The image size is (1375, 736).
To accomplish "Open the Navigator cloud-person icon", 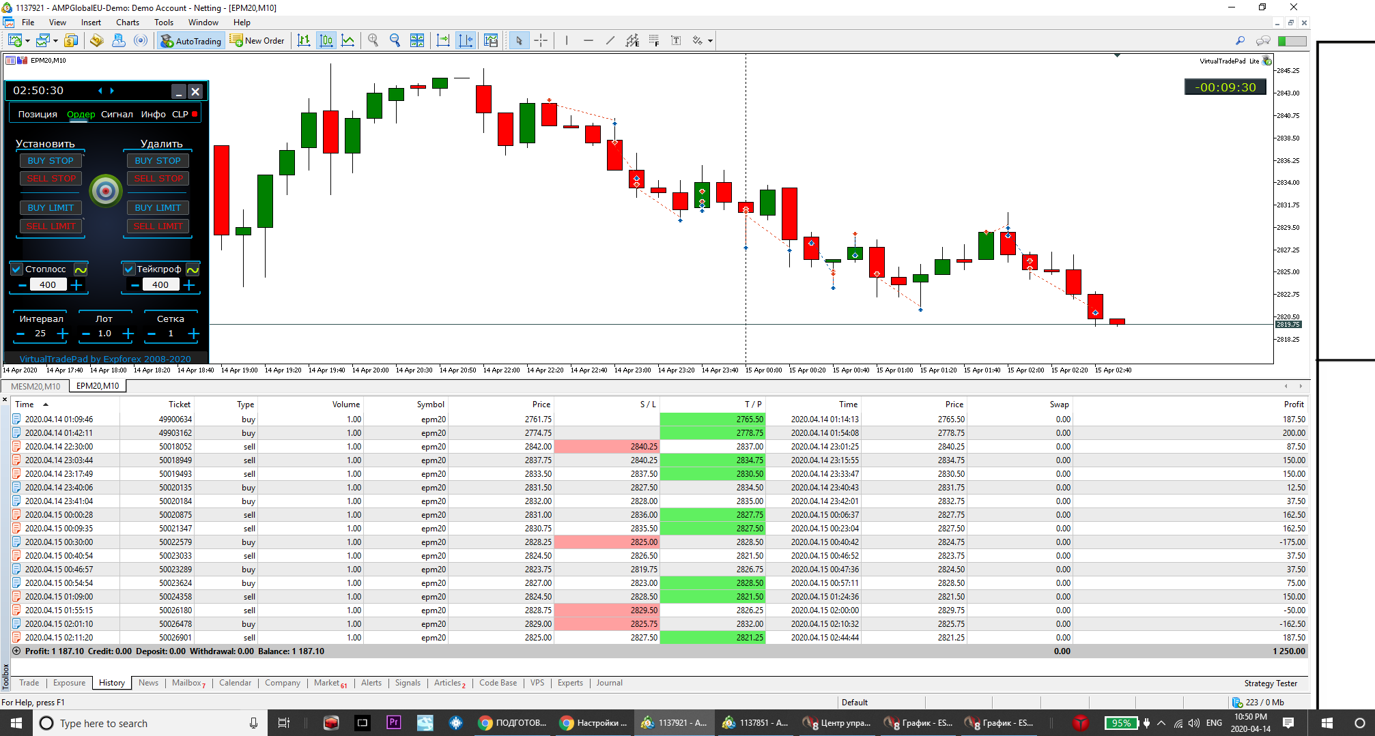I will click(119, 41).
